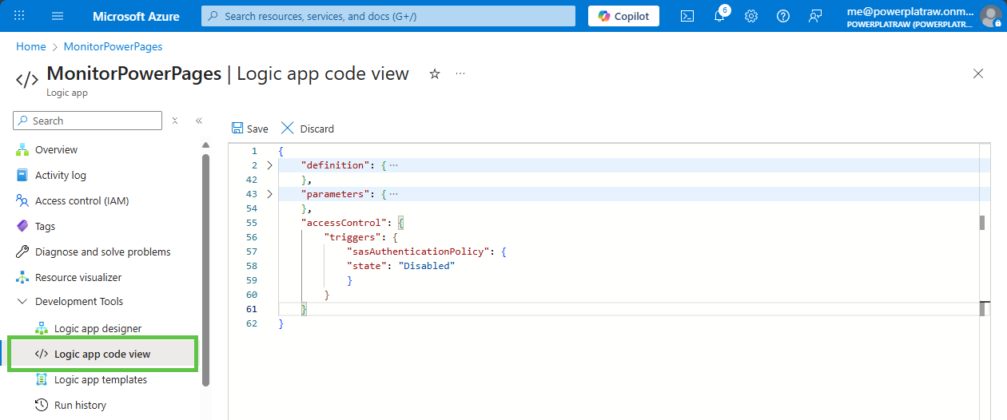1007x420 pixels.
Task: Click the sidebar vertical scrollbar
Action: tap(205, 270)
